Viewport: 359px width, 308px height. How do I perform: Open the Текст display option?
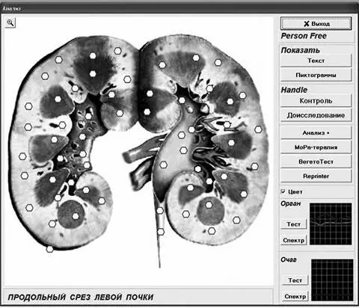tap(316, 61)
